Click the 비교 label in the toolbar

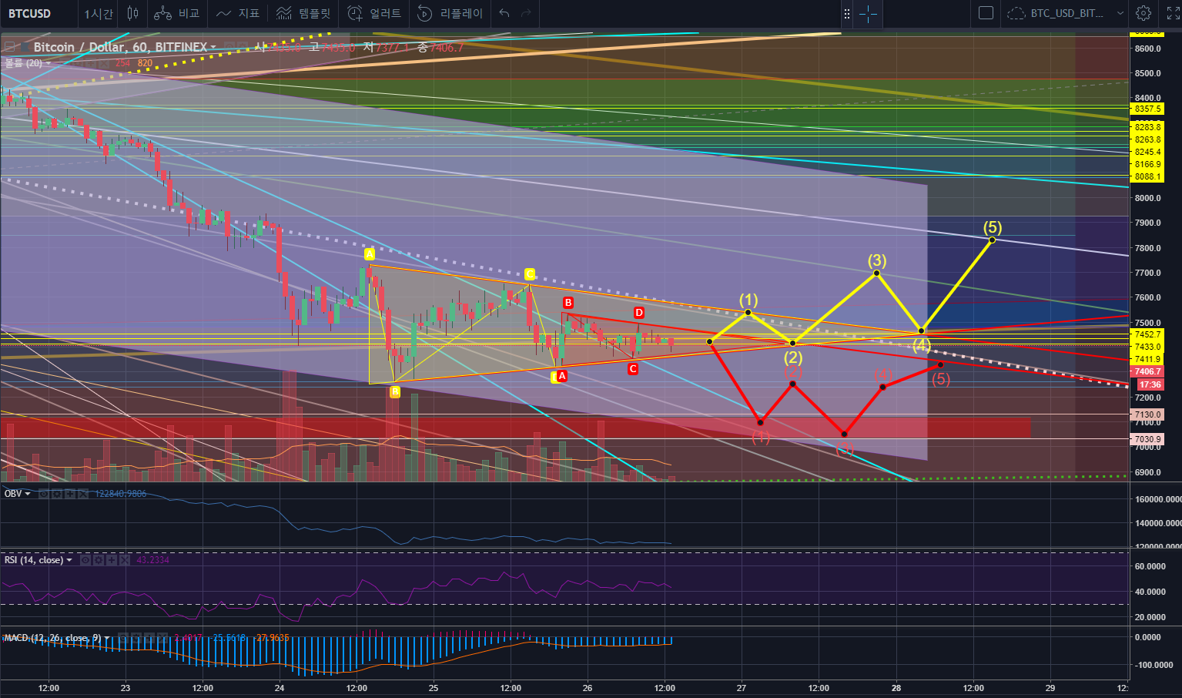pos(189,13)
